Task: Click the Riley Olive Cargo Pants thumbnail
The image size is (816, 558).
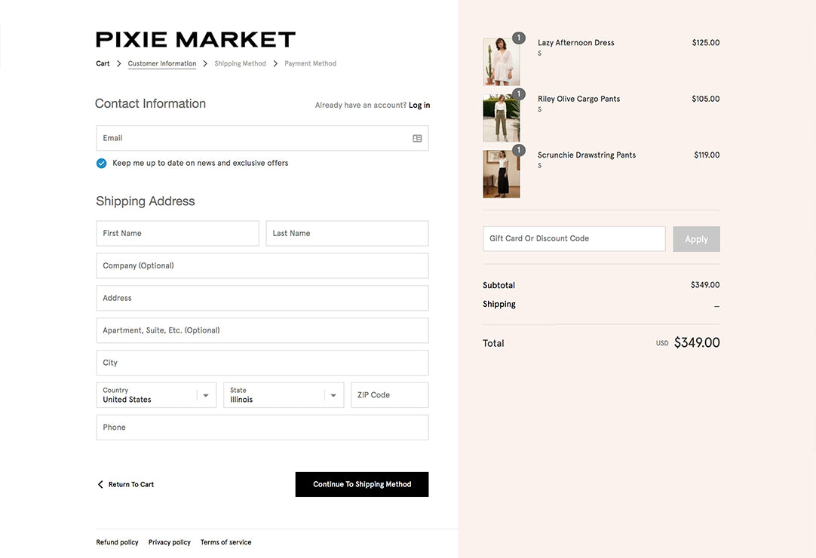Action: coord(502,118)
